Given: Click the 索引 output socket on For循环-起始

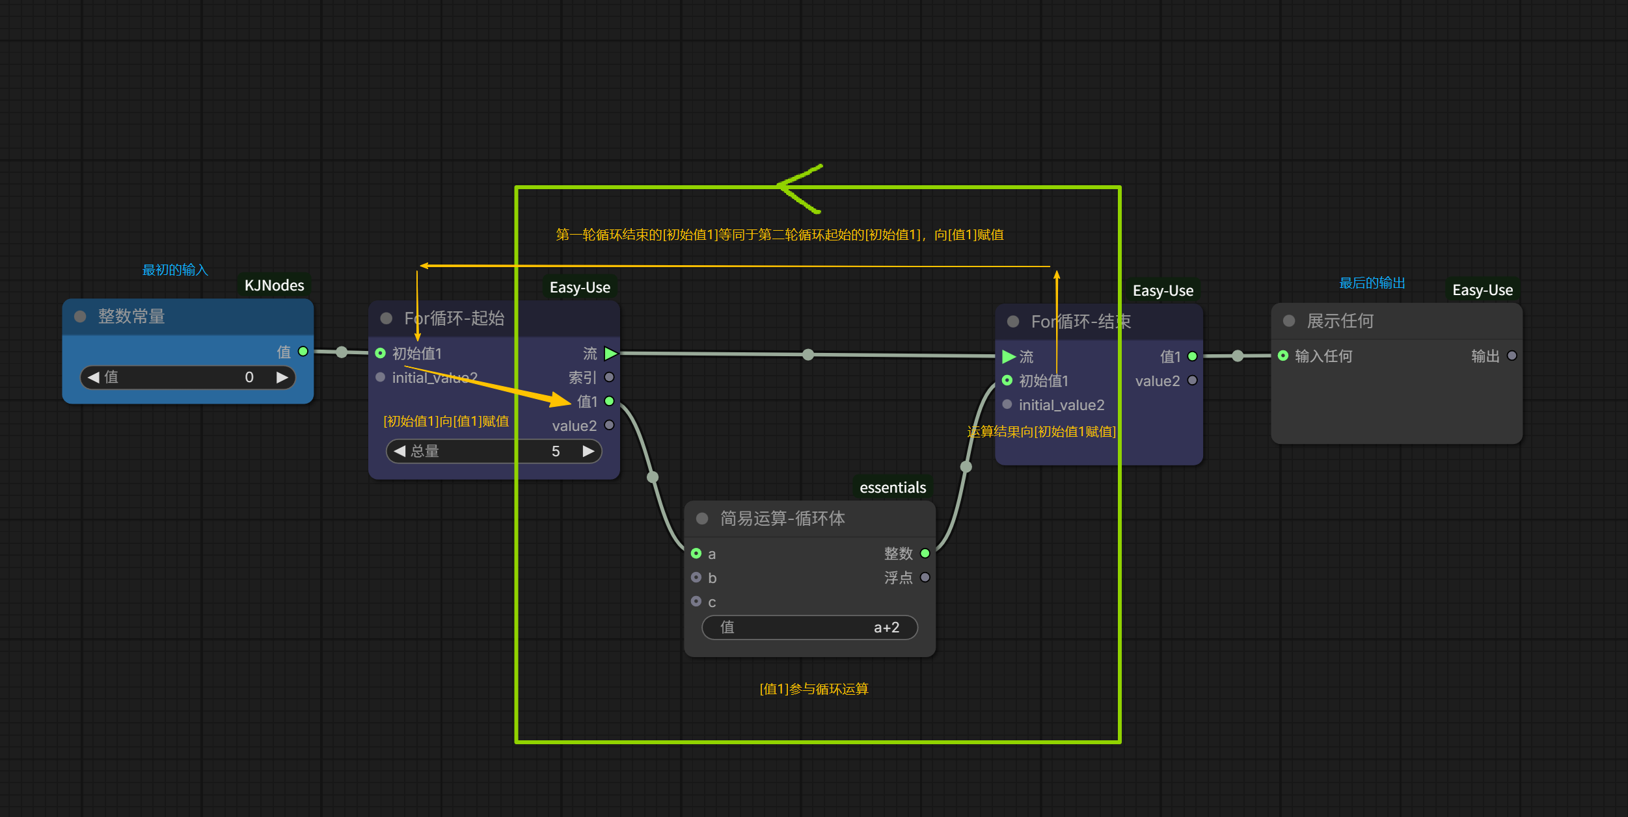Looking at the screenshot, I should tap(609, 377).
